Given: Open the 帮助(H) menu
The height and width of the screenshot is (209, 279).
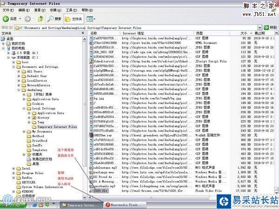Looking at the screenshot, I should [x=87, y=10].
